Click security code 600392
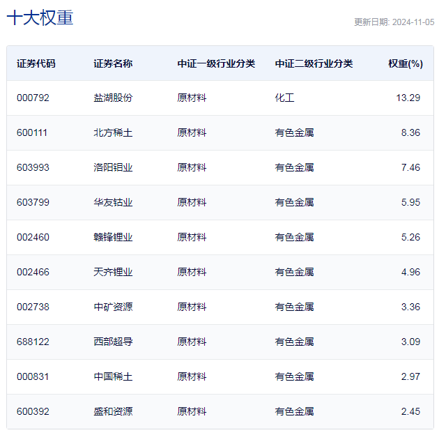This screenshot has width=439, height=435. click(33, 411)
